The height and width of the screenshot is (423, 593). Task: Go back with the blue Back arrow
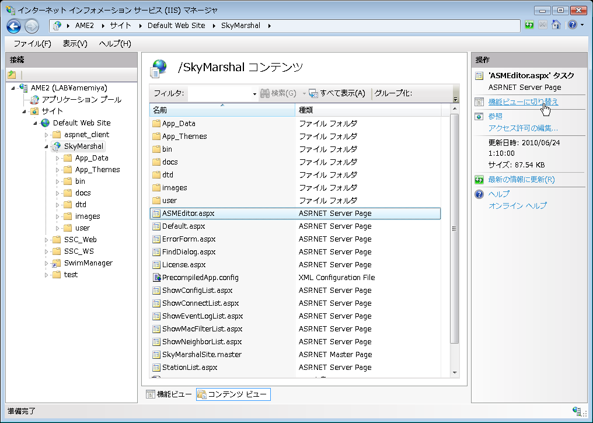click(14, 26)
